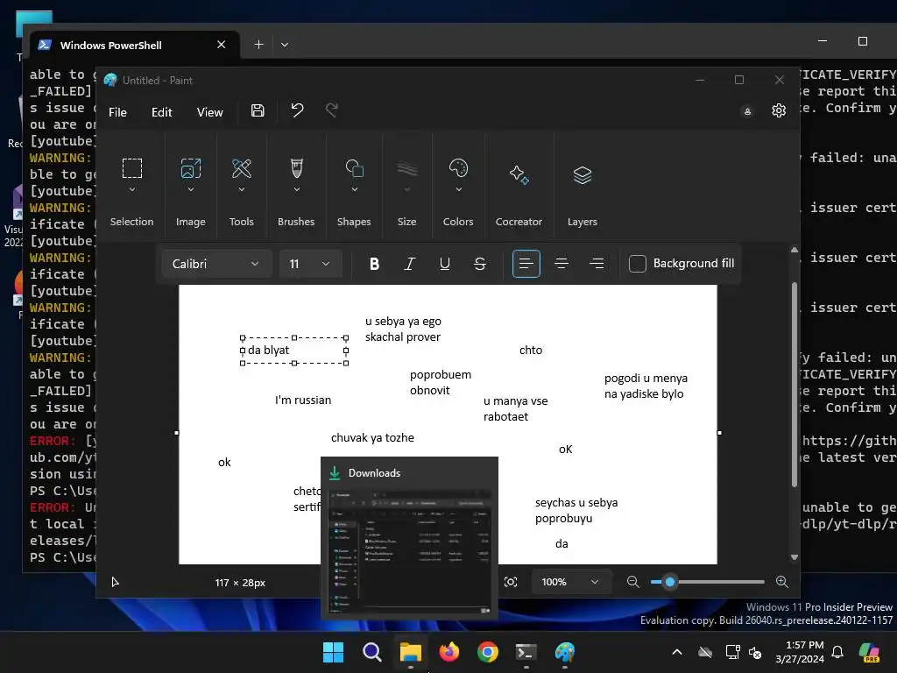Expand the Shapes options chevron
This screenshot has height=673, width=897.
[x=354, y=189]
